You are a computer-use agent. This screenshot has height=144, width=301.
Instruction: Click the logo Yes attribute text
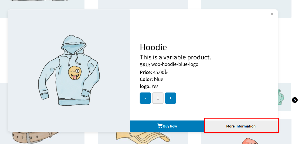pos(155,86)
